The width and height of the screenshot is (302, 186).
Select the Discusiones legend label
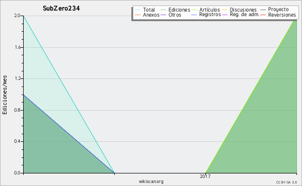[x=243, y=10]
